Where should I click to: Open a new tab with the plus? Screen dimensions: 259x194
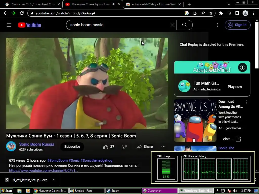coord(189,4)
